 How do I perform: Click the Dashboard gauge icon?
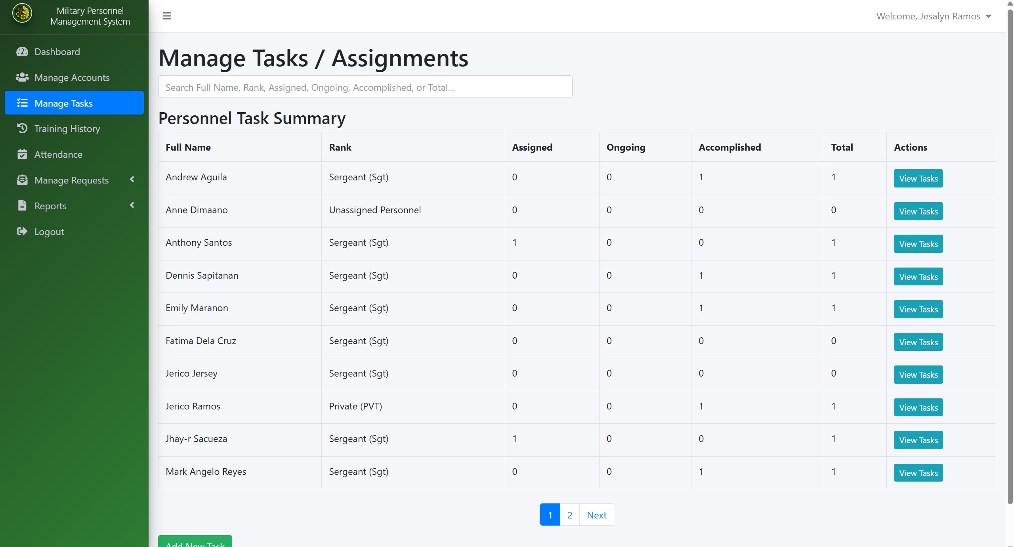[22, 52]
